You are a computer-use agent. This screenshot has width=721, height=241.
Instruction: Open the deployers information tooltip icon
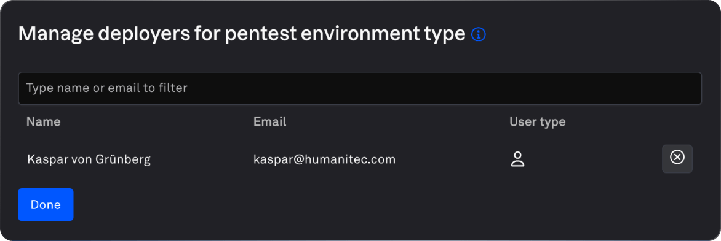[x=479, y=34]
